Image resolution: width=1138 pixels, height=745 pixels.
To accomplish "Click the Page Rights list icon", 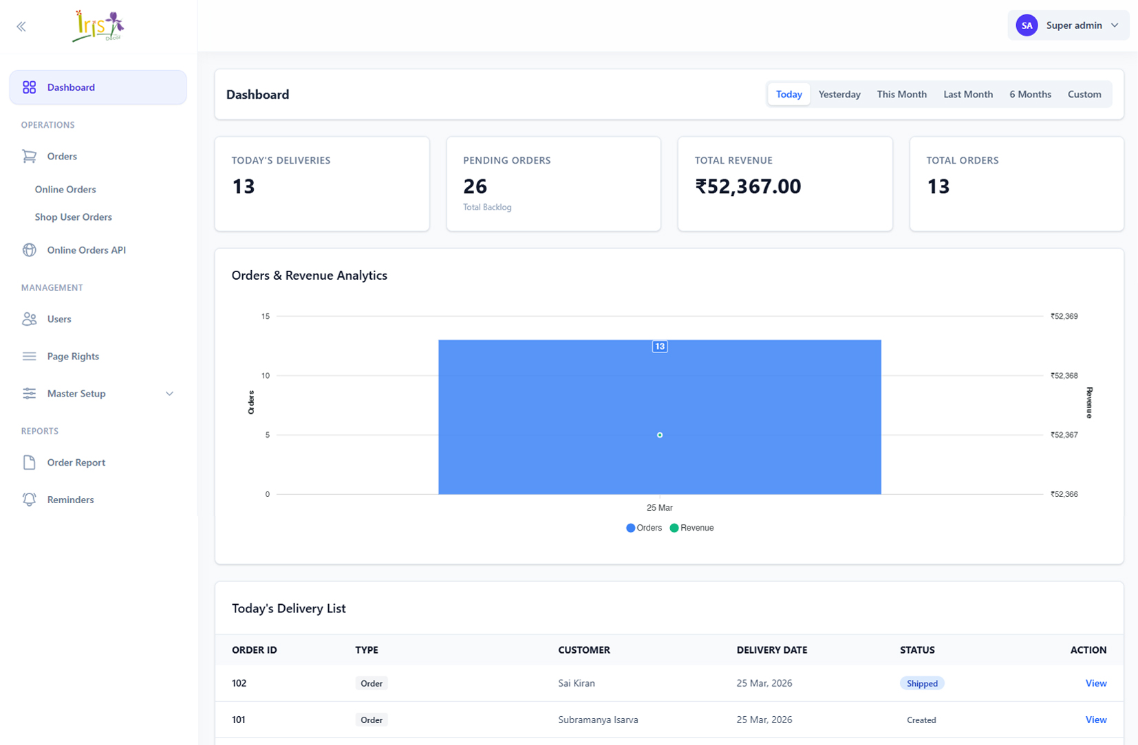I will 29,356.
